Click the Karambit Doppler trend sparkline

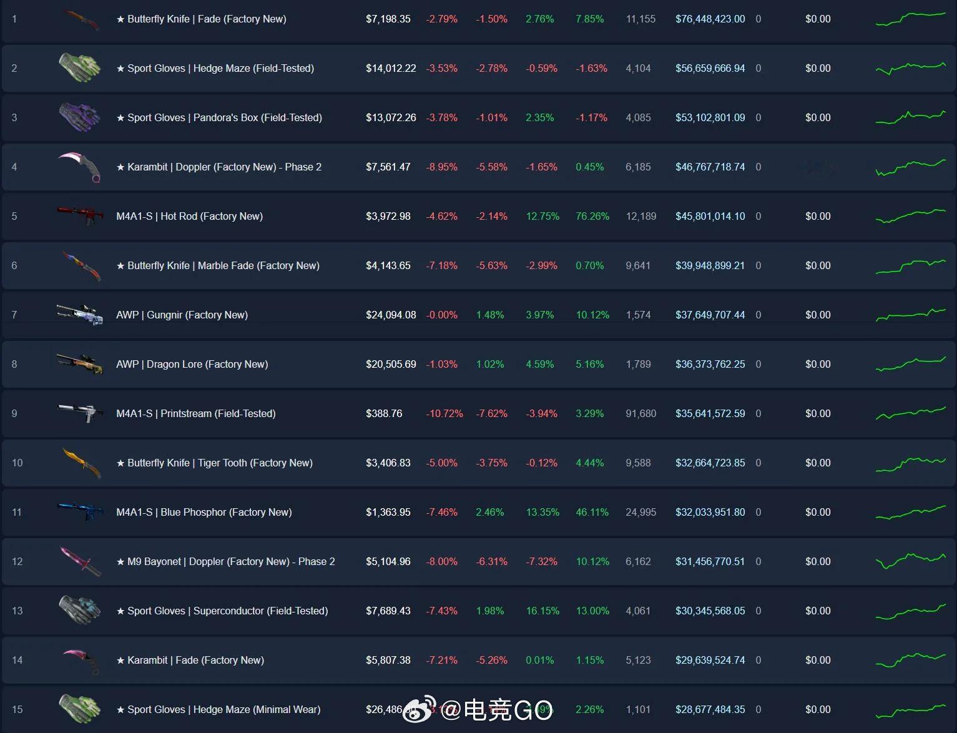[911, 167]
